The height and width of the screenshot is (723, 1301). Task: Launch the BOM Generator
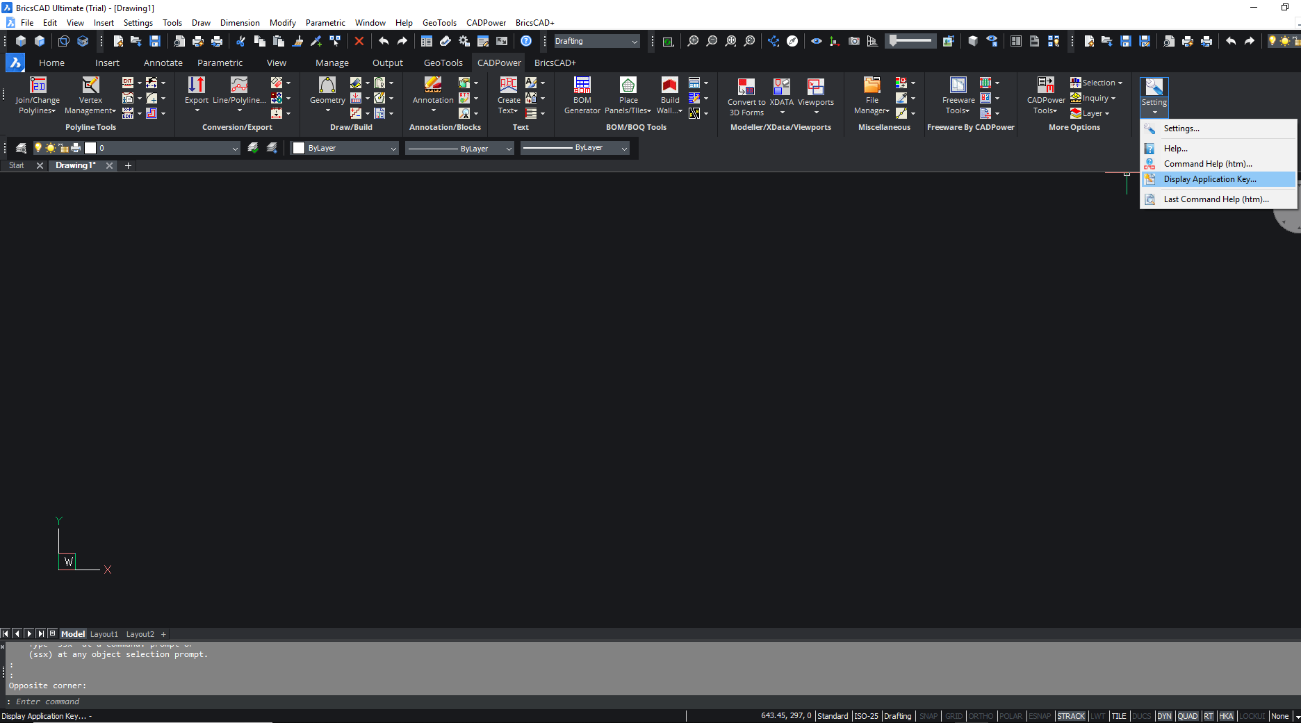pos(582,95)
